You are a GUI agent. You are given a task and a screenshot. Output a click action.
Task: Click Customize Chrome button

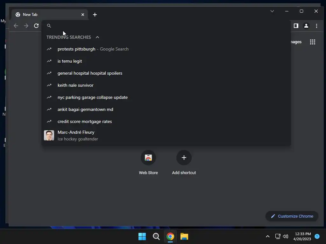(x=292, y=216)
